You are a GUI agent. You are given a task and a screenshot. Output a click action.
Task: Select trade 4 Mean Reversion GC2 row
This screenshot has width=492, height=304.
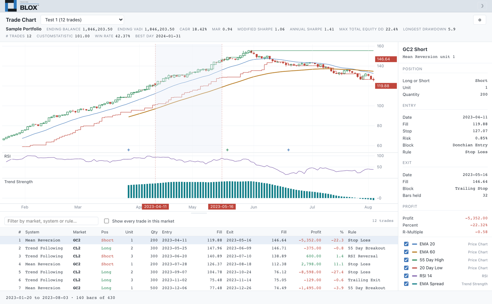[199, 264]
